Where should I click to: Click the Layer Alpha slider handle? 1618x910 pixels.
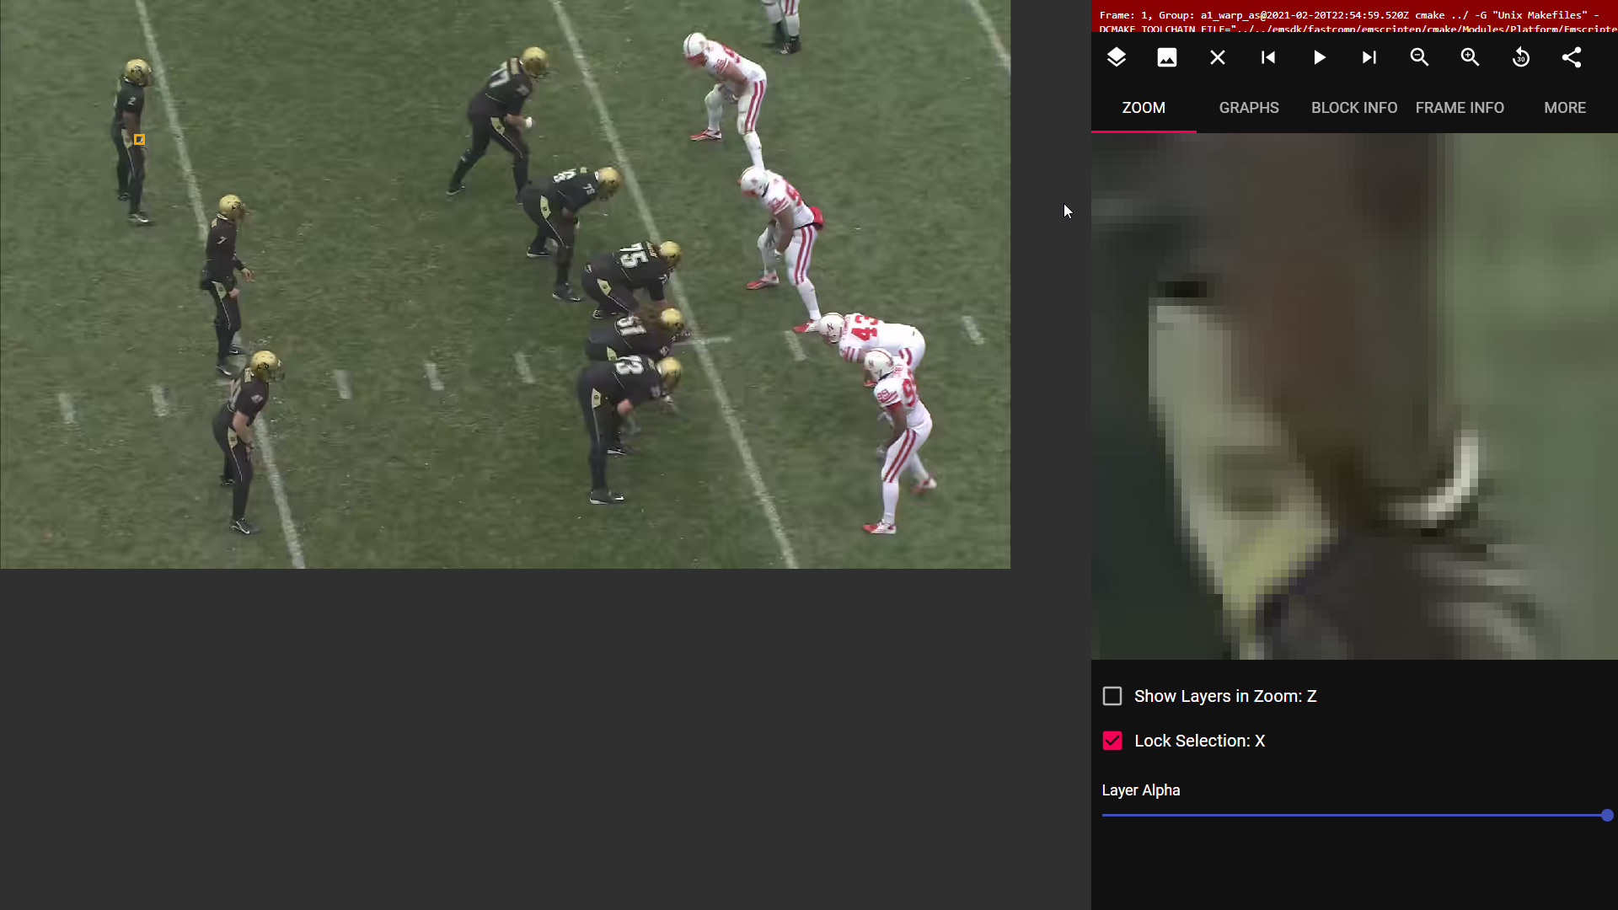[1606, 815]
